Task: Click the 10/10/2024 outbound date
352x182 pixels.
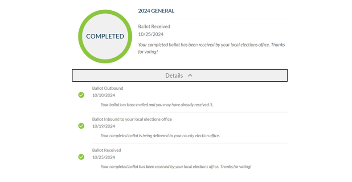Action: click(103, 95)
